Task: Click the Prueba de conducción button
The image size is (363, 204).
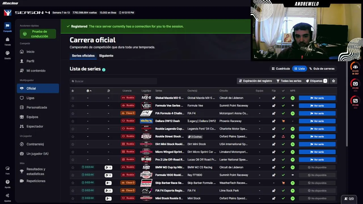Action: tap(38, 34)
